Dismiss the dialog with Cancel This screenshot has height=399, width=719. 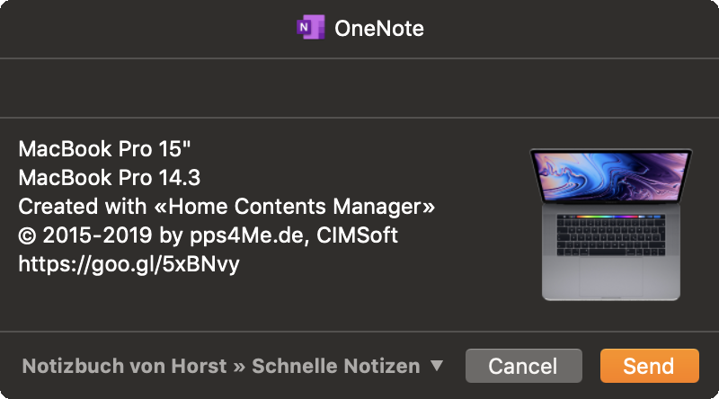[524, 366]
